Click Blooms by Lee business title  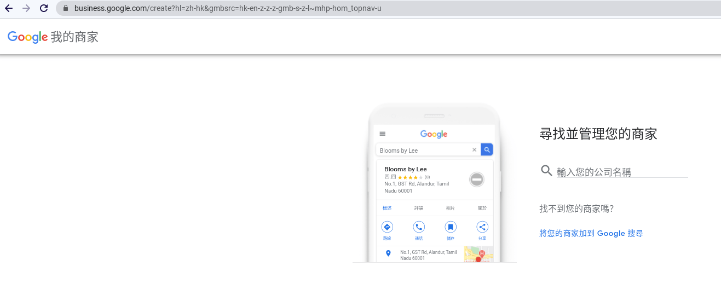pos(406,169)
